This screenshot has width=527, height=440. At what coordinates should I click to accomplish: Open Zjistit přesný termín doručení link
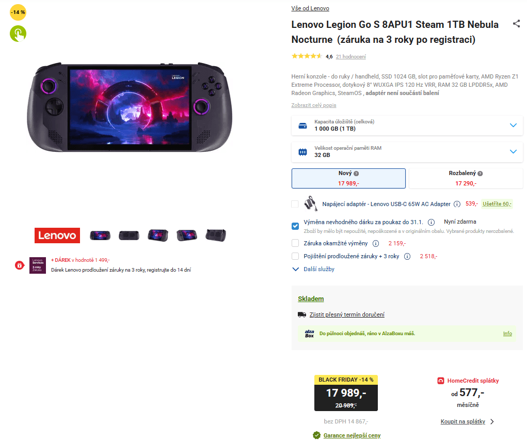point(347,315)
